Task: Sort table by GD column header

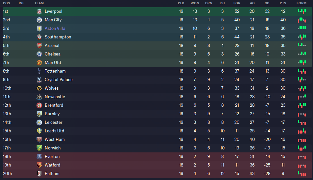Action: pyautogui.click(x=267, y=3)
